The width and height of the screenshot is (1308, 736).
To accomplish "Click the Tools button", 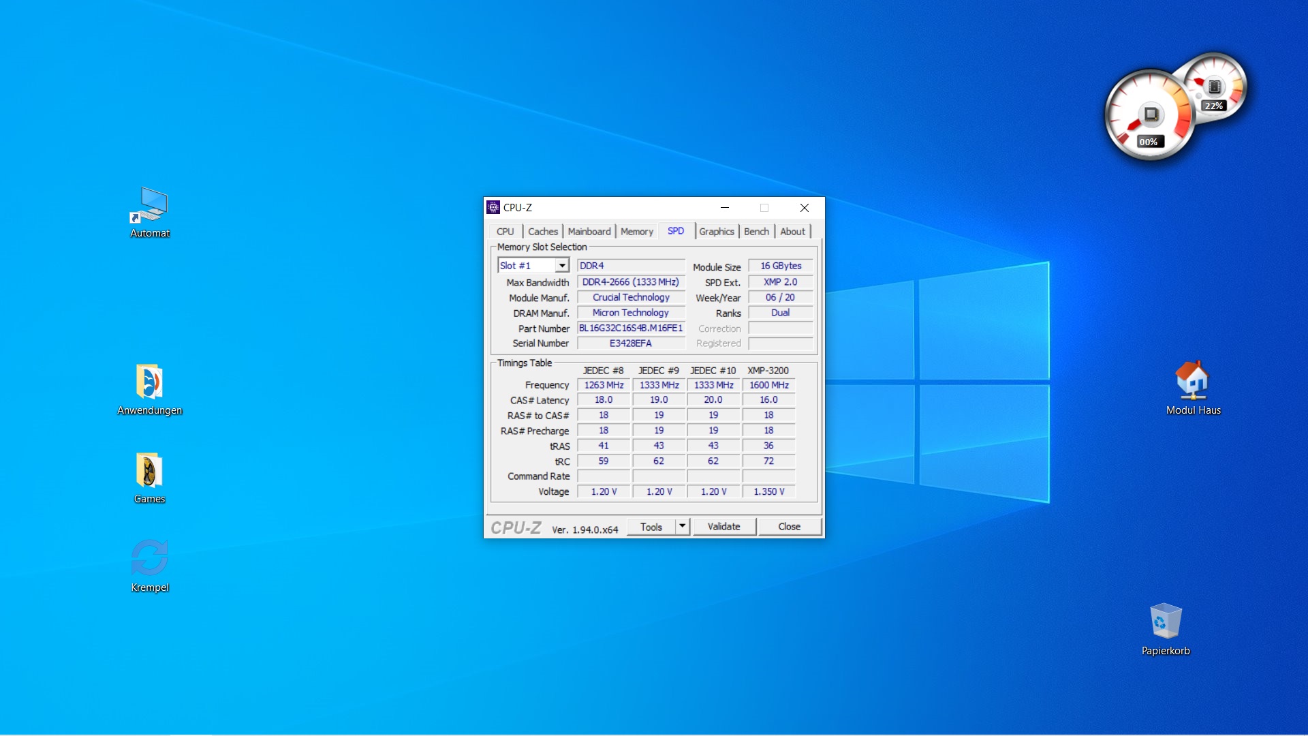I will coord(651,527).
